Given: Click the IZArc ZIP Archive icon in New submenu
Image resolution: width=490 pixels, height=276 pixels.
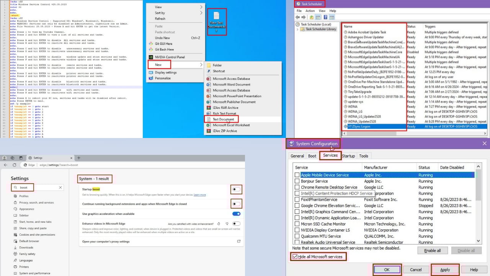Looking at the screenshot, I should pyautogui.click(x=208, y=131).
